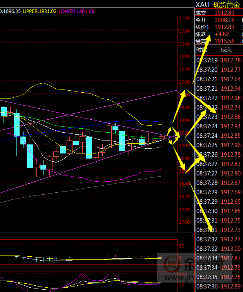This screenshot has width=243, height=292.
Task: Select the tick row at 08:37:28
Action: [219, 183]
